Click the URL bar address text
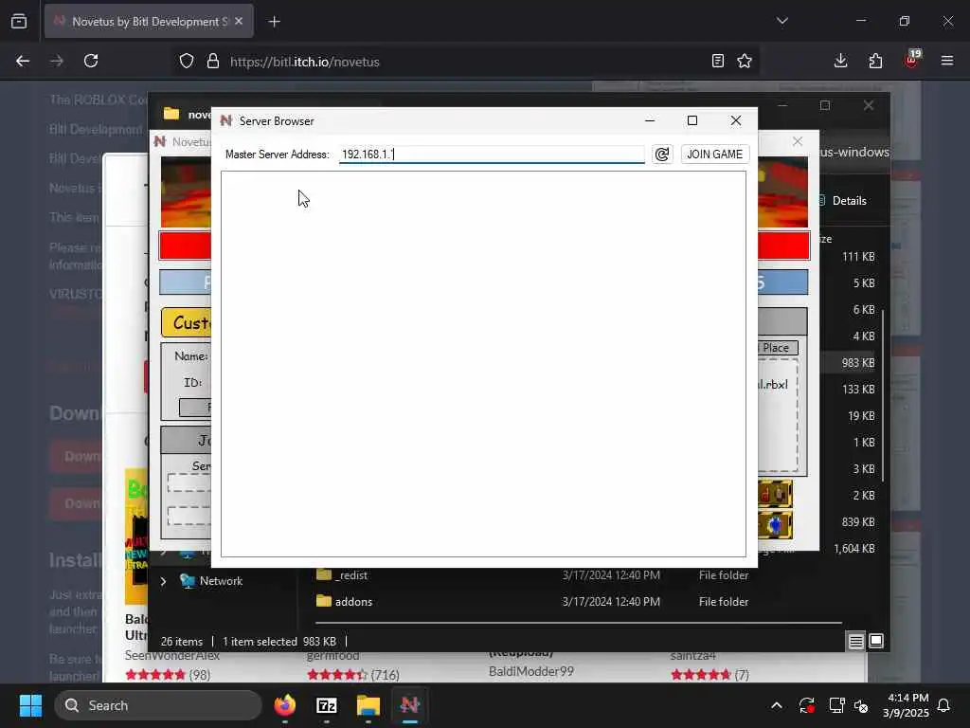The height and width of the screenshot is (728, 970). (304, 62)
